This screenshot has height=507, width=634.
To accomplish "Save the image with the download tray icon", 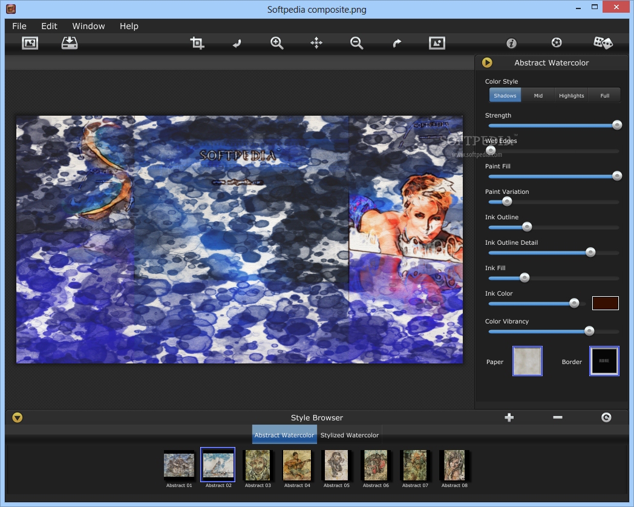I will [70, 43].
